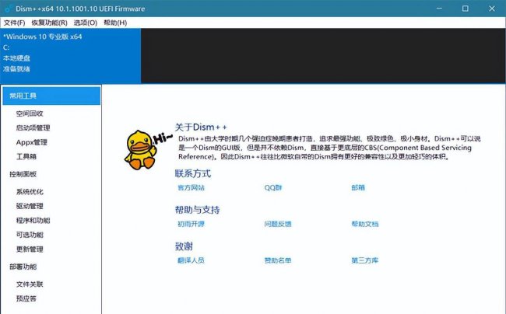This screenshot has width=506, height=314.
Task: Open 可选功能 in the sidebar
Action: click(x=30, y=235)
